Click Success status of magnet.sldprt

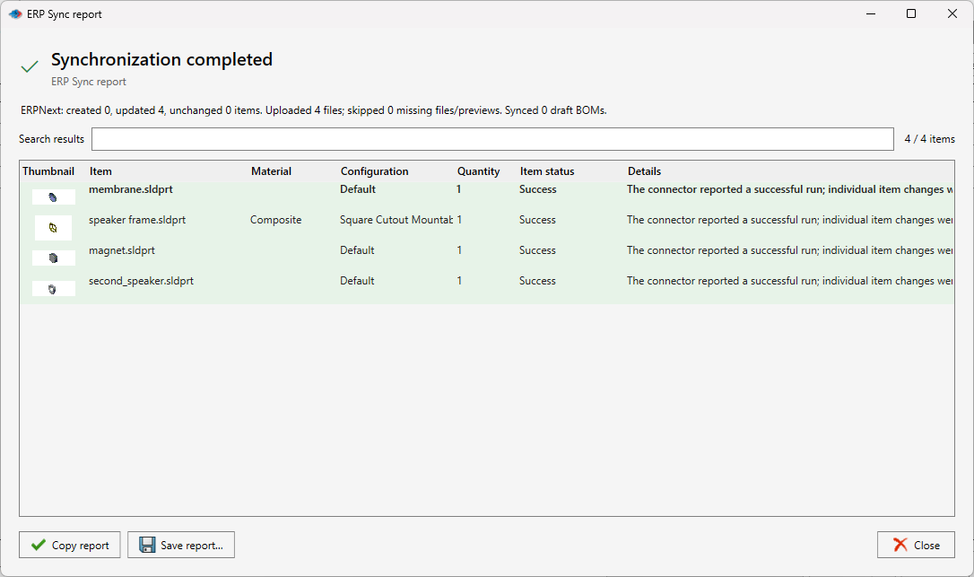tap(538, 250)
